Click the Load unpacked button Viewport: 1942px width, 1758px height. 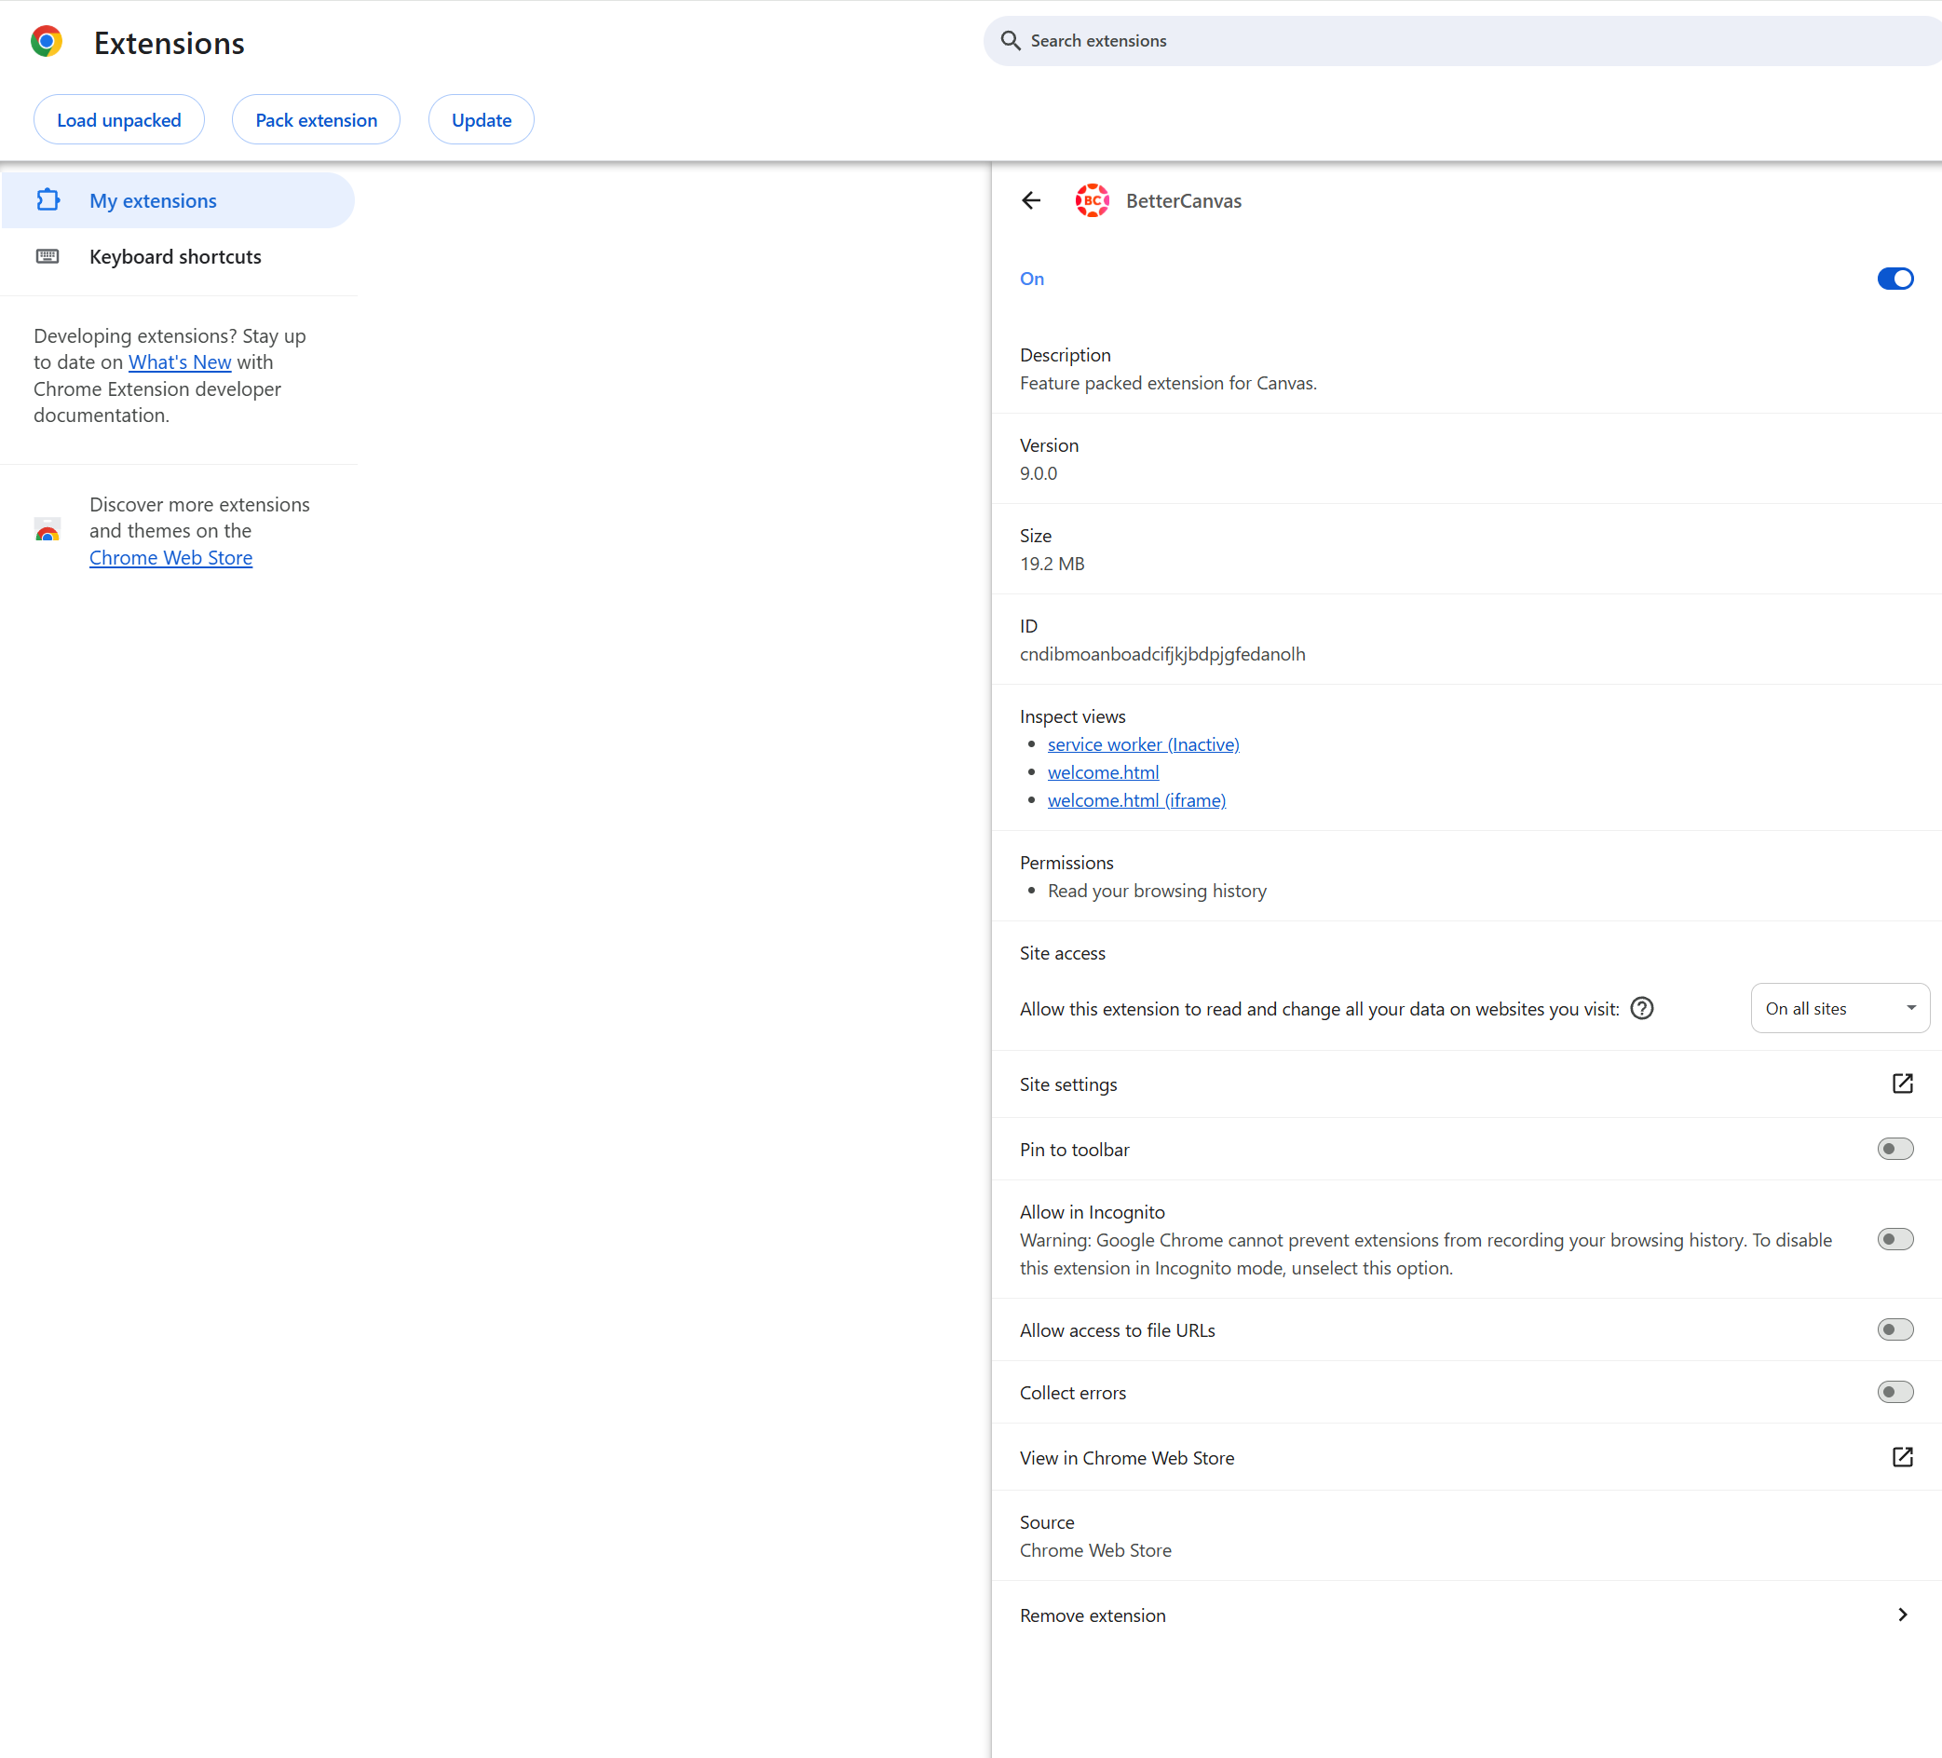pos(118,119)
